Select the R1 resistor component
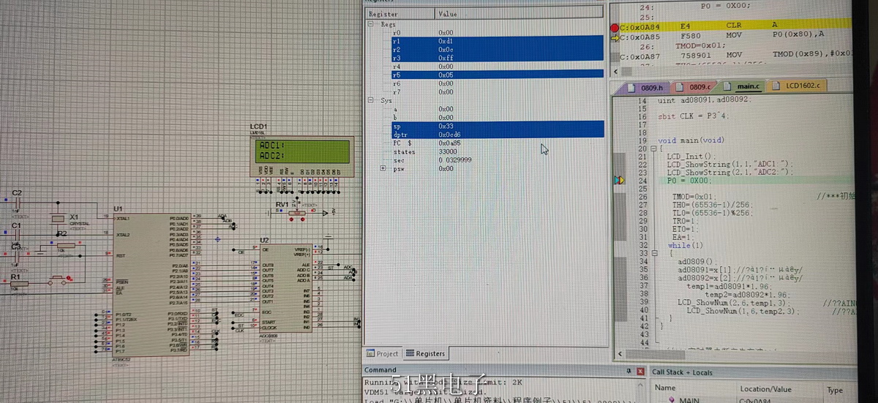Viewport: 878px width, 403px height. coord(18,283)
